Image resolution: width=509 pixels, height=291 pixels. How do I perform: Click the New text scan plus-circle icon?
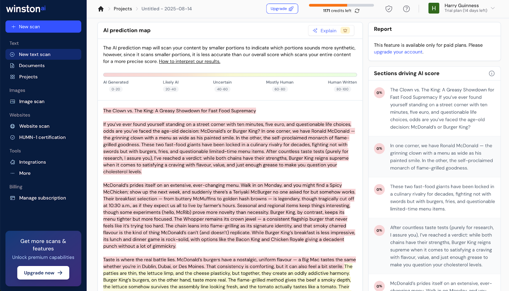[12, 54]
